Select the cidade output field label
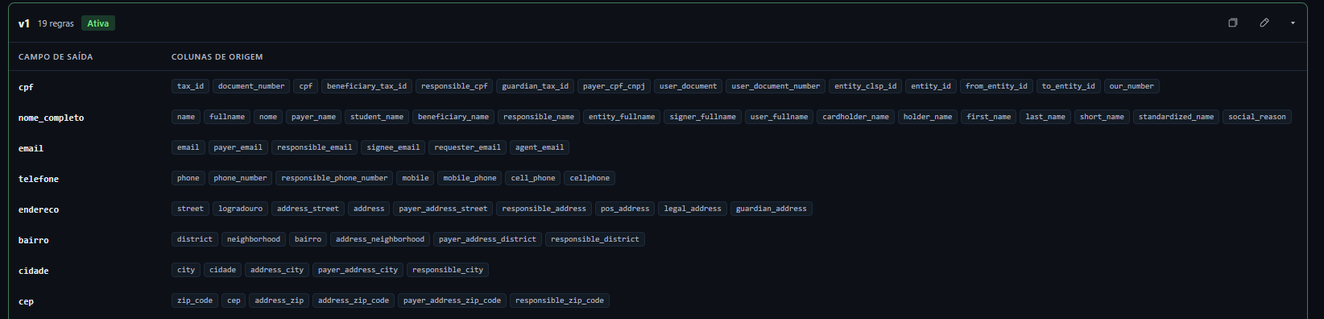The width and height of the screenshot is (1324, 319). point(33,271)
